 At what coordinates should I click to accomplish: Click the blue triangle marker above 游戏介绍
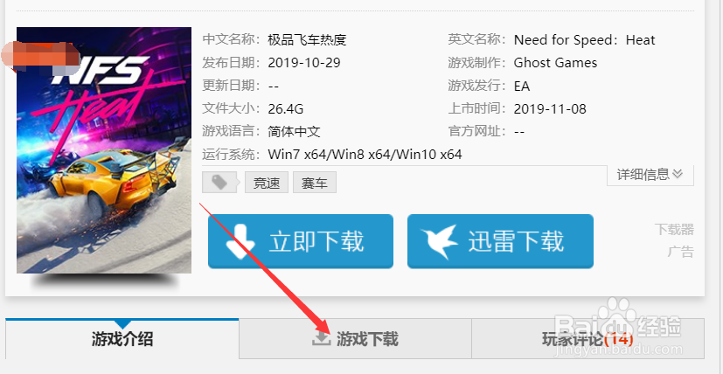coord(122,323)
